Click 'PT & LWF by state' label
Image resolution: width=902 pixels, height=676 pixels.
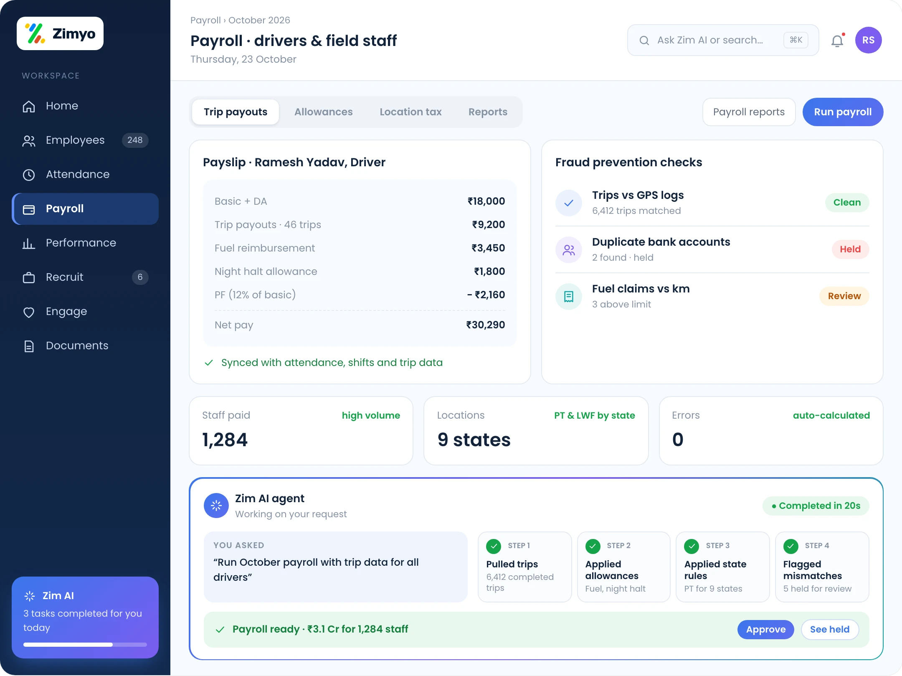coord(594,416)
